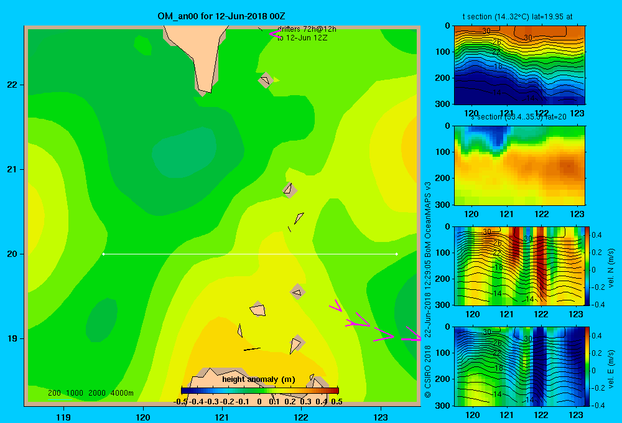The height and width of the screenshot is (423, 622).
Task: Select the rightmost magenta drifter arrow near 19N
Action: coord(411,335)
